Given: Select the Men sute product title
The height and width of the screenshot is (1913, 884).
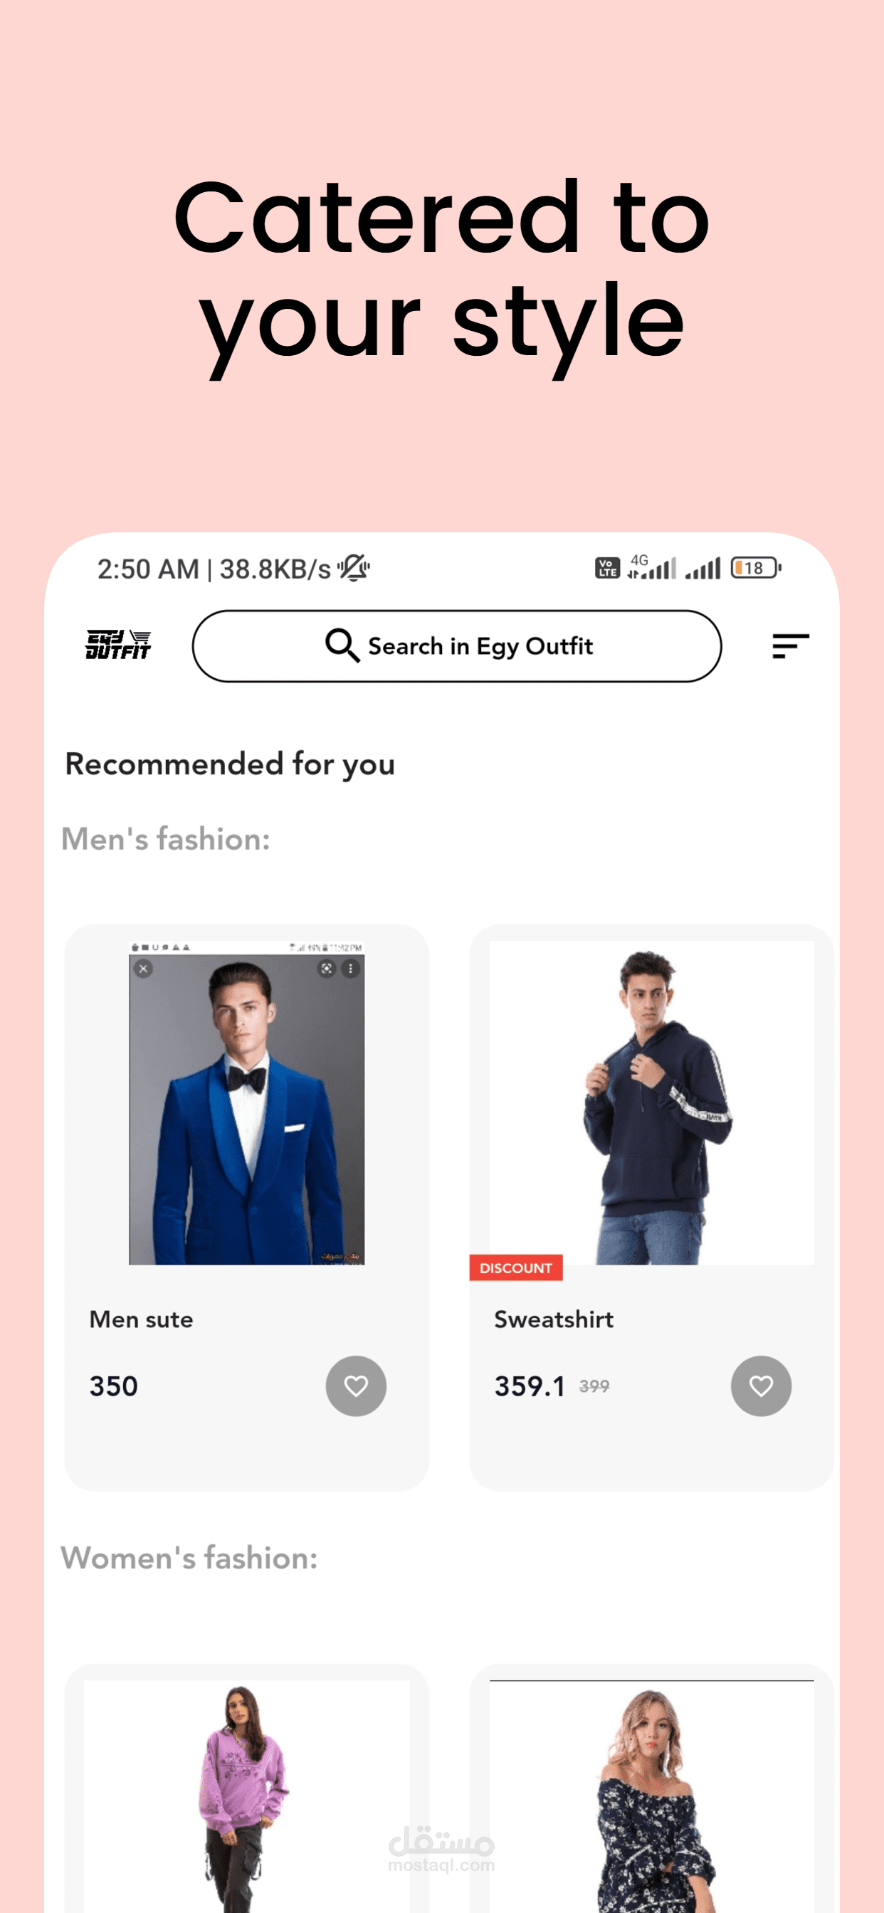Looking at the screenshot, I should pos(141,1319).
